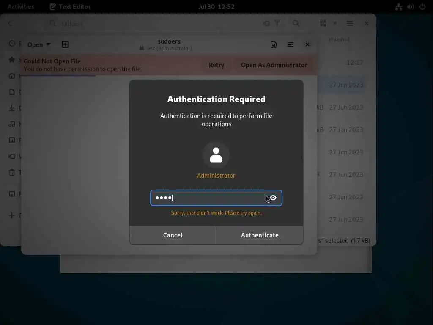
Task: Expand Files view options dropdown arrow
Action: coord(335,24)
